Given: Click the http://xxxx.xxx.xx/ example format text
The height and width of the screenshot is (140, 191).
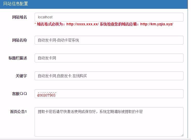Looking at the screenshot, I should (82, 24).
